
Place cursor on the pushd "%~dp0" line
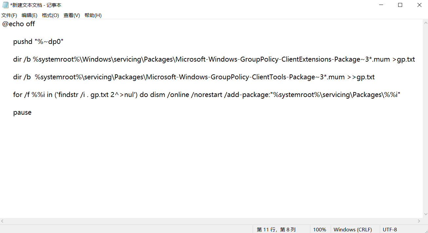[x=38, y=42]
